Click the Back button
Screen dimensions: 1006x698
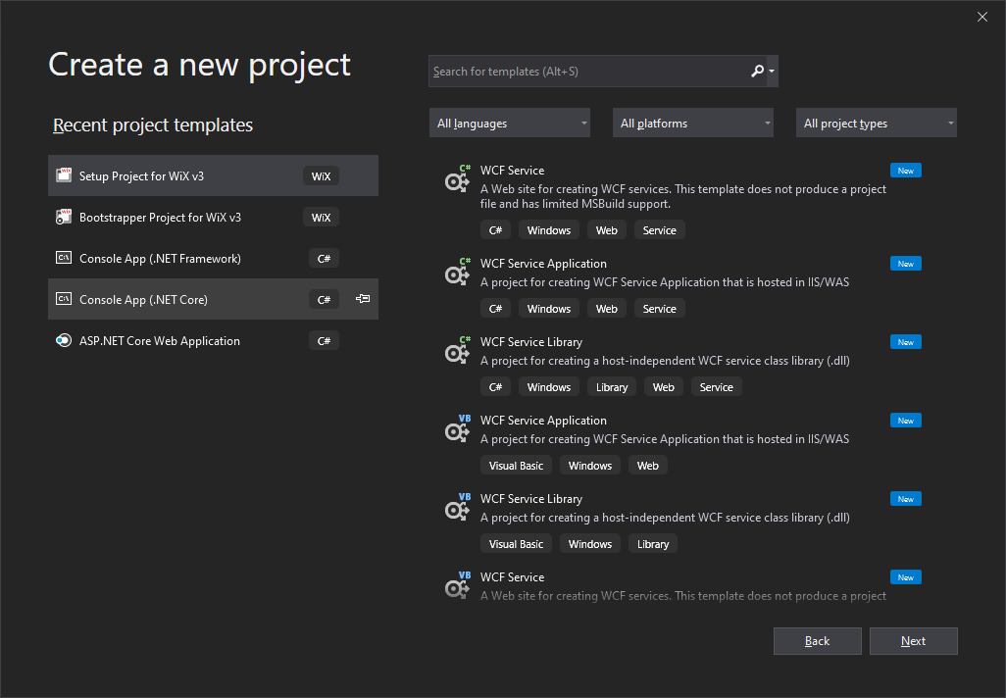click(x=817, y=640)
